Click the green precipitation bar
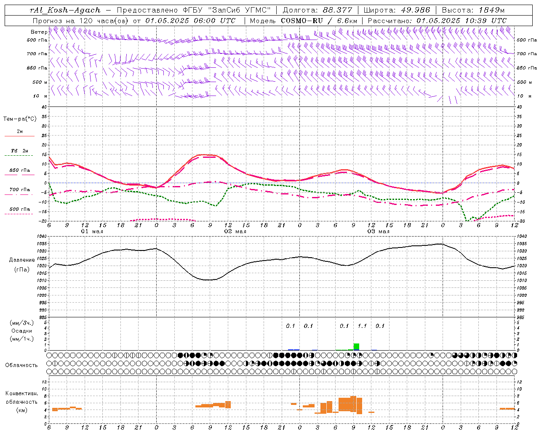539x431 pixels. 356,346
